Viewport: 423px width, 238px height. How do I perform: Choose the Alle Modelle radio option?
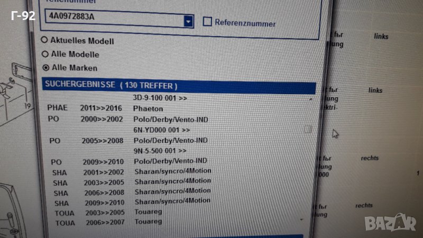[x=45, y=54]
